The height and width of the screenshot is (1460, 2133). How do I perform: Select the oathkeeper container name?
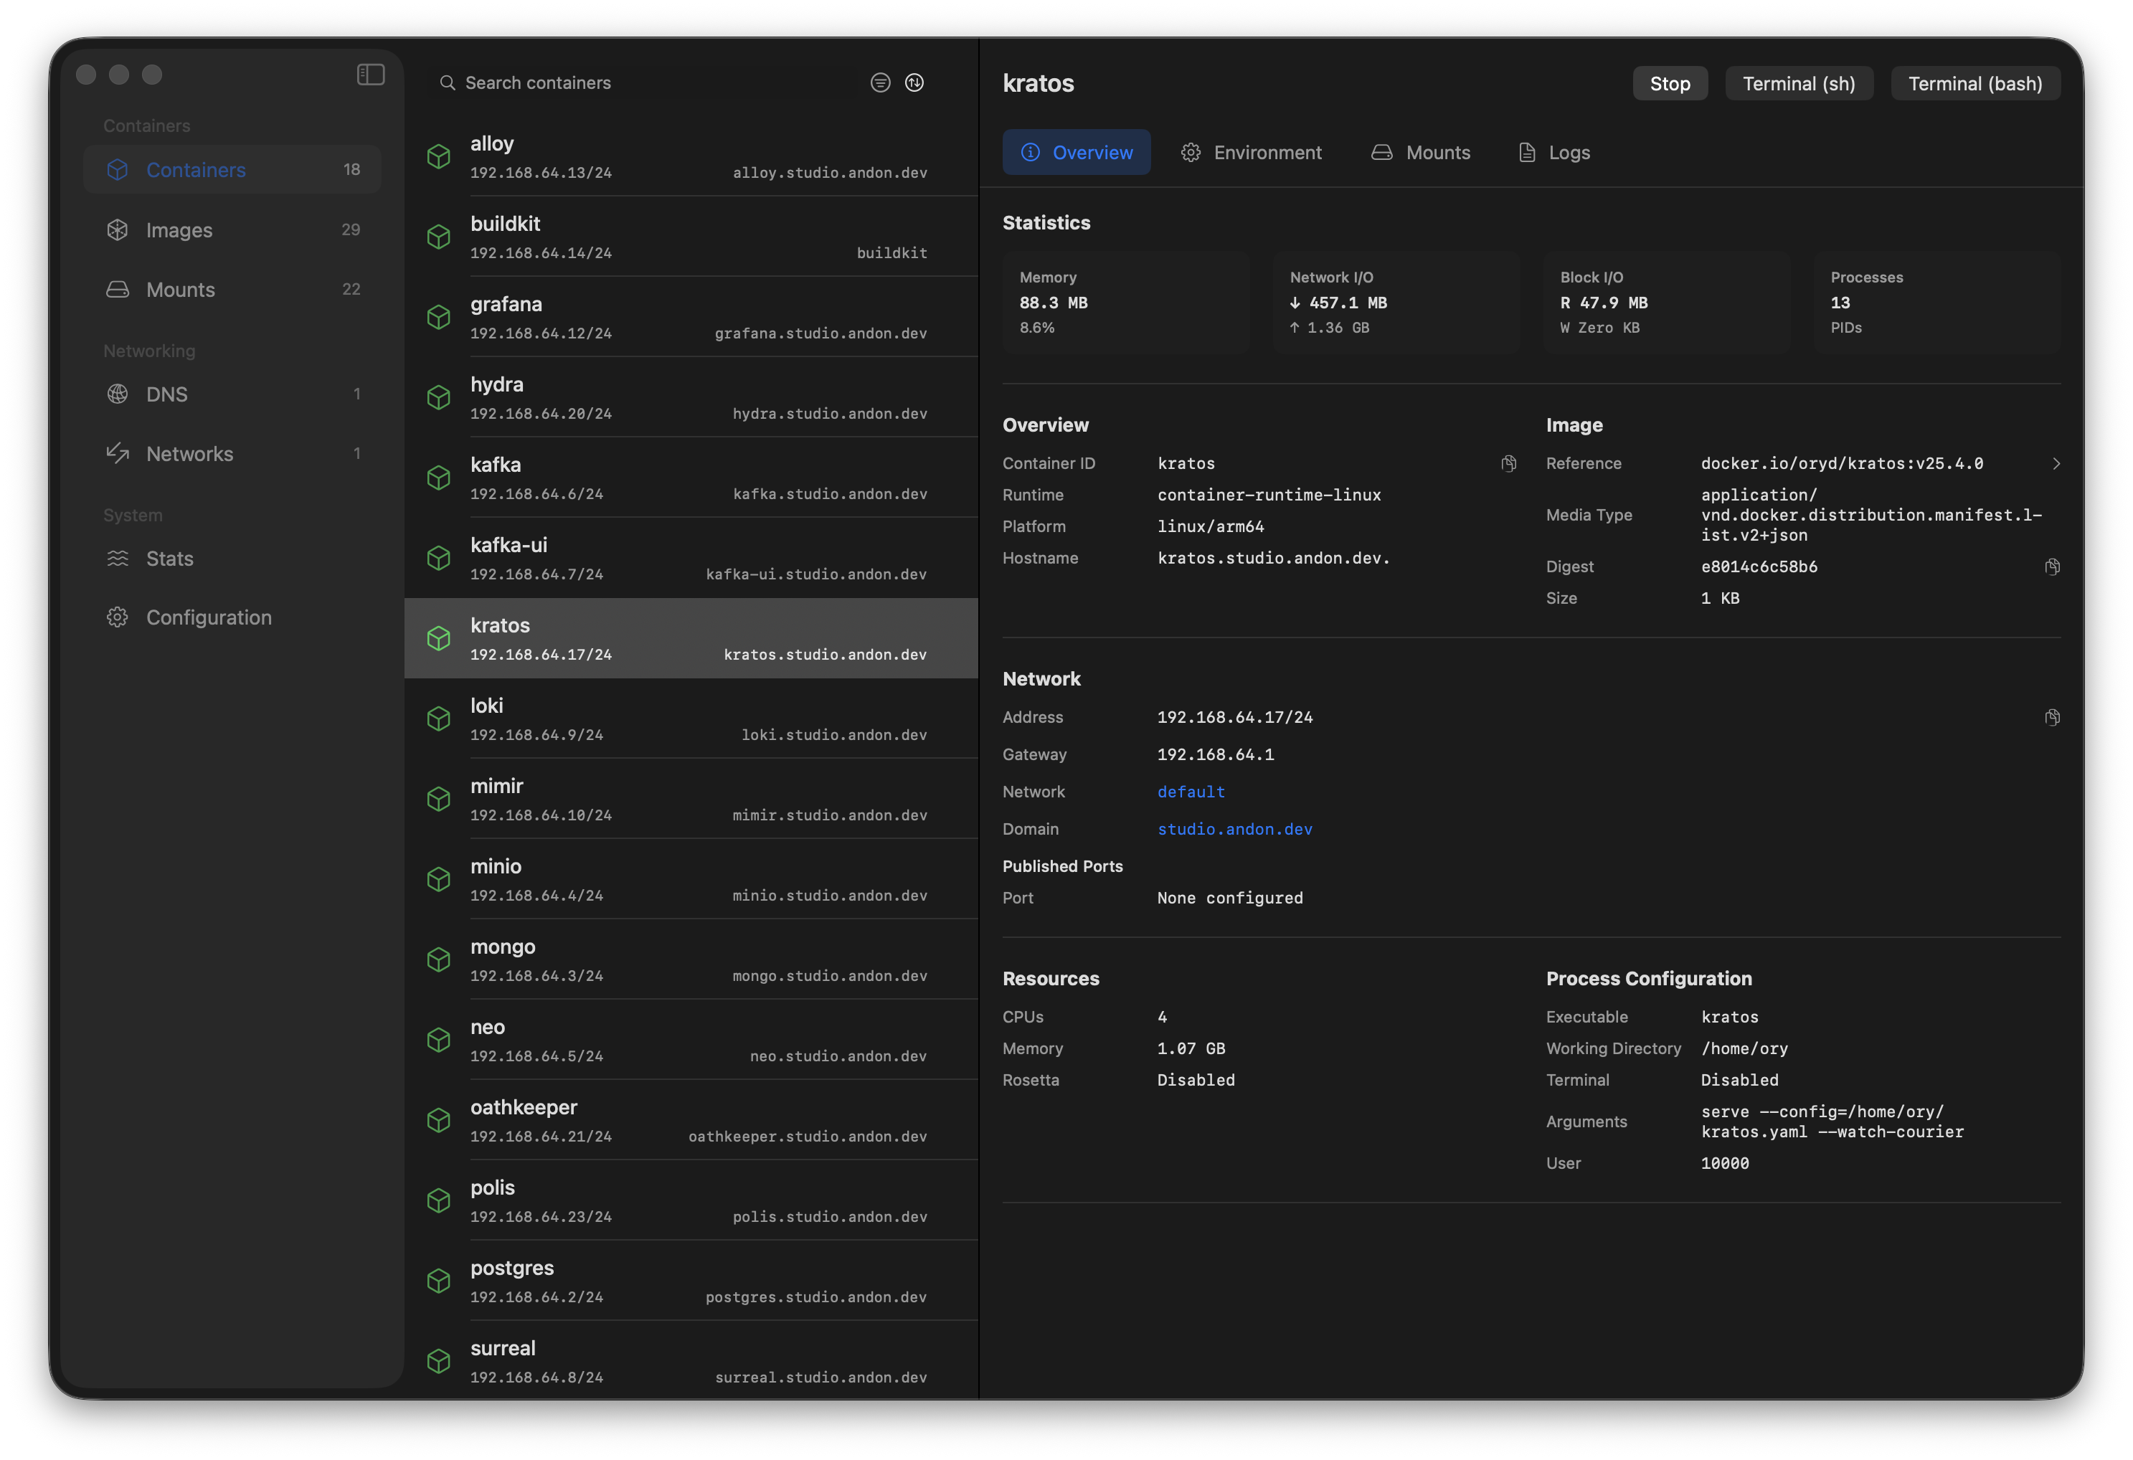(x=524, y=1106)
